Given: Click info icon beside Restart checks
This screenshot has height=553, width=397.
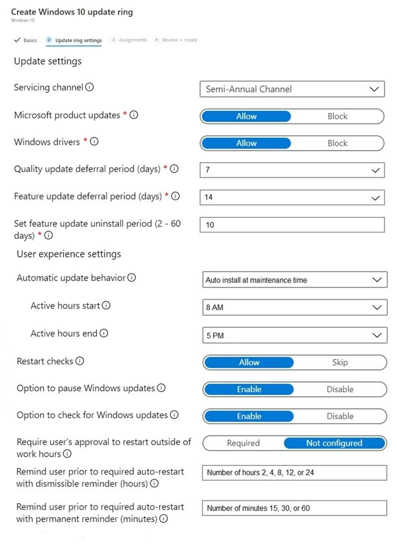Looking at the screenshot, I should (x=80, y=361).
